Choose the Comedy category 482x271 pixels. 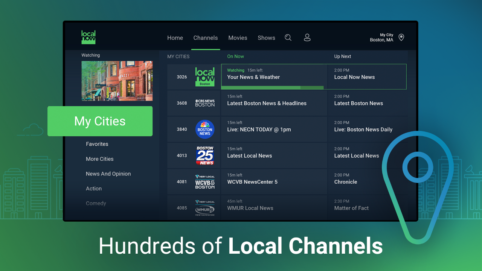point(96,203)
